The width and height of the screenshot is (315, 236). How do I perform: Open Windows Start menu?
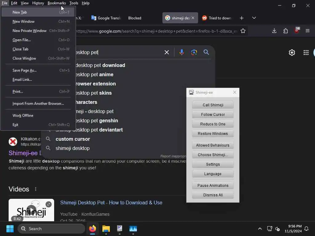coord(10,229)
